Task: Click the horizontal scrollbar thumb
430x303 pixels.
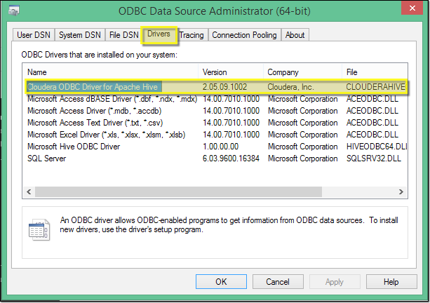Action: (178, 191)
